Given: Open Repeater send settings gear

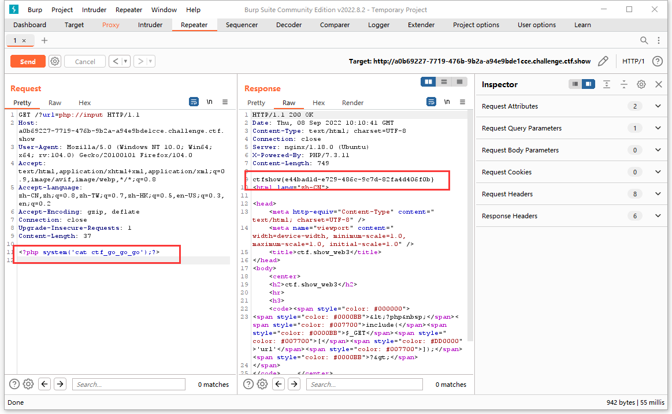Looking at the screenshot, I should (55, 61).
